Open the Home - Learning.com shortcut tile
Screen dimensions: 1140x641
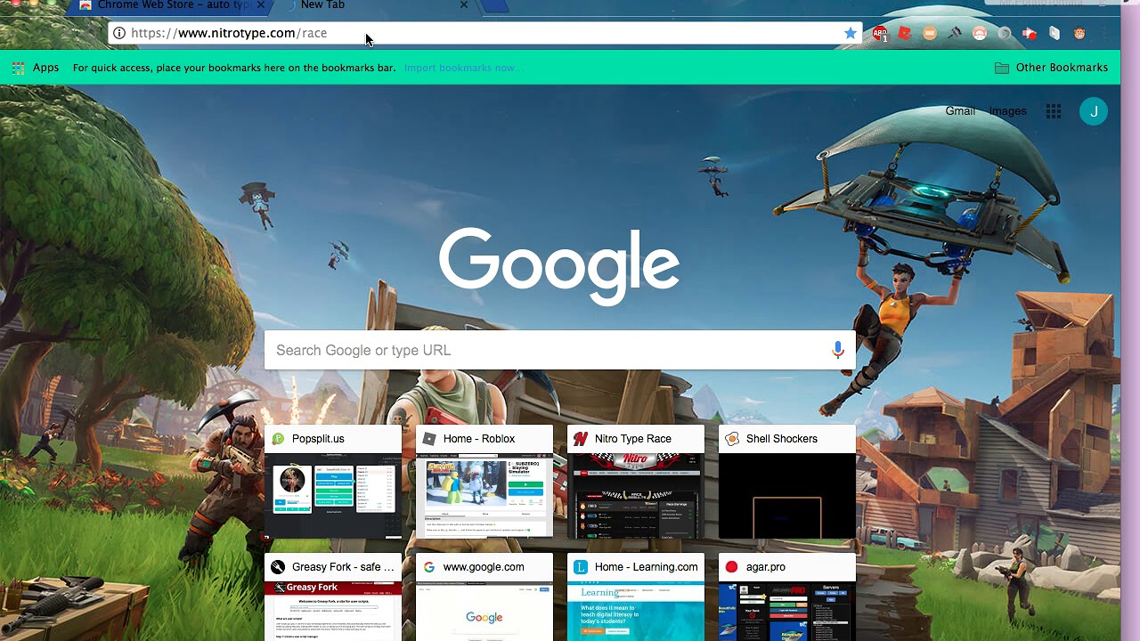coord(636,597)
